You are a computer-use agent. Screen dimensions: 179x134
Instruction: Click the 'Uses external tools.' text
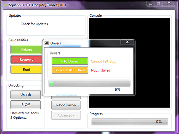tap(25, 113)
